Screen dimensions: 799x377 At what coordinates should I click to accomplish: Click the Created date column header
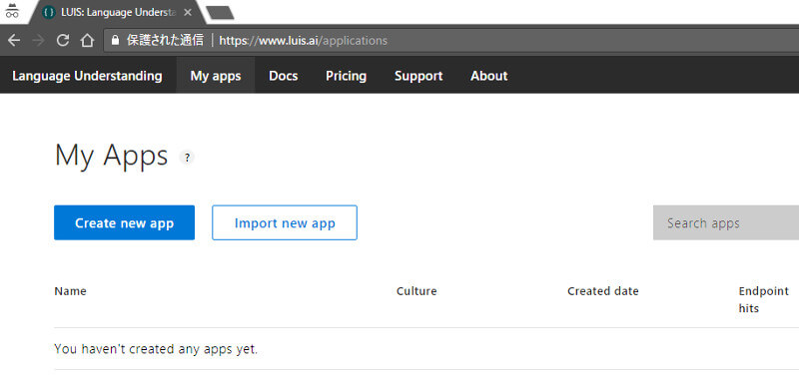603,291
